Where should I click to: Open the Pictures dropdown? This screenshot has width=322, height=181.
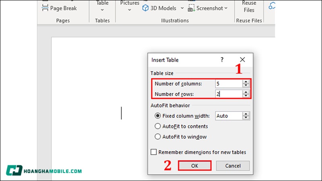pyautogui.click(x=130, y=6)
